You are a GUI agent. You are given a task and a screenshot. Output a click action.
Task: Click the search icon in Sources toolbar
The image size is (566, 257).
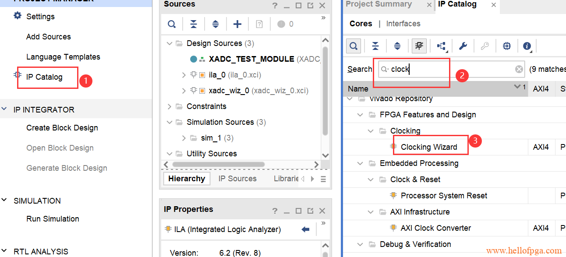click(172, 24)
